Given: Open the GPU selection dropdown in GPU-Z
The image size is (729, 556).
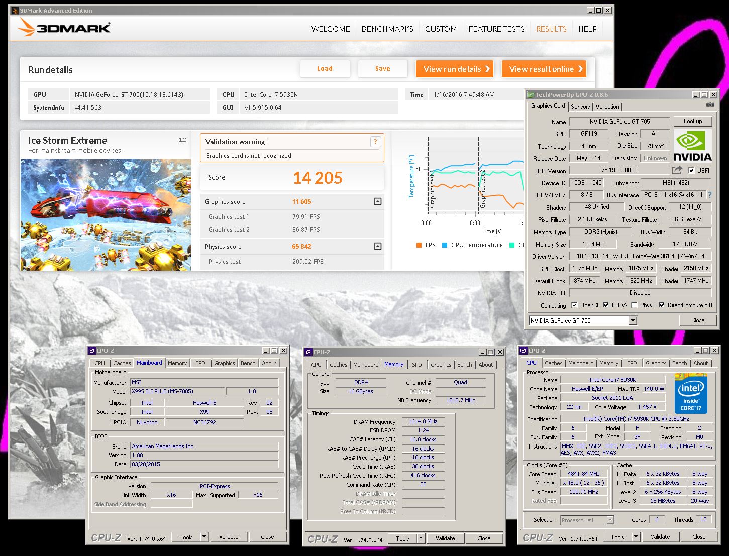Looking at the screenshot, I should [633, 320].
